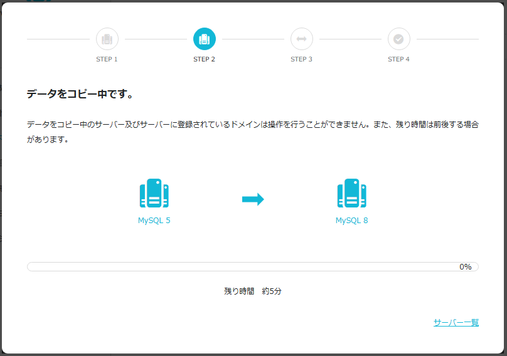Click the active STEP 2 copy icon
507x356 pixels.
(x=205, y=39)
